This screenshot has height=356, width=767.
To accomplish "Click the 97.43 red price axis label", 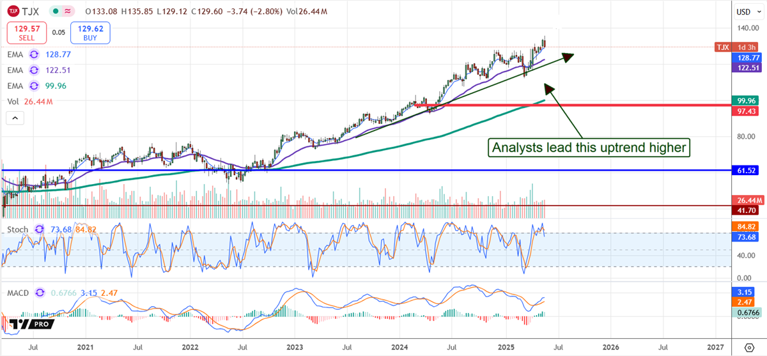I will click(x=746, y=111).
